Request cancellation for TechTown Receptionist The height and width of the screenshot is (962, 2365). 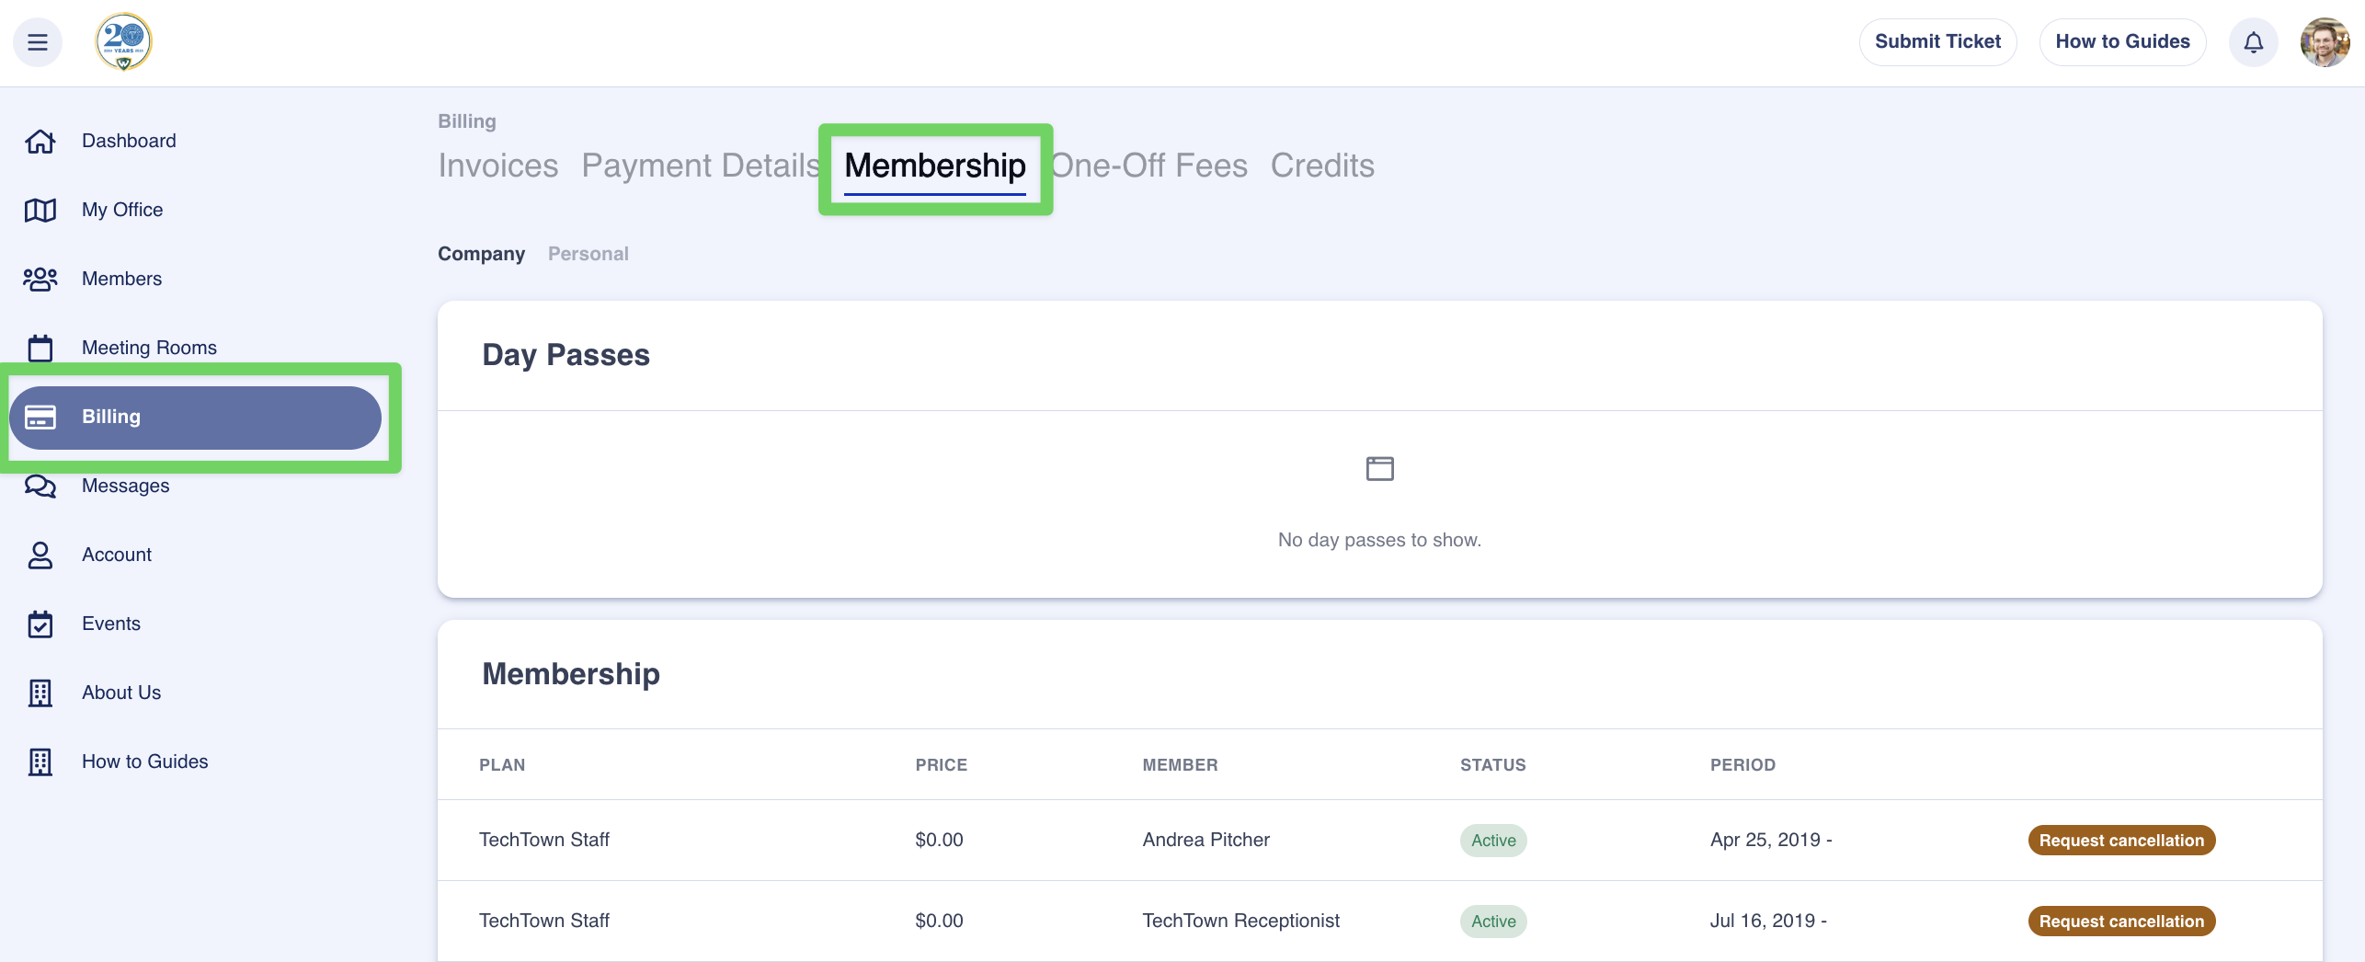[x=2120, y=922]
